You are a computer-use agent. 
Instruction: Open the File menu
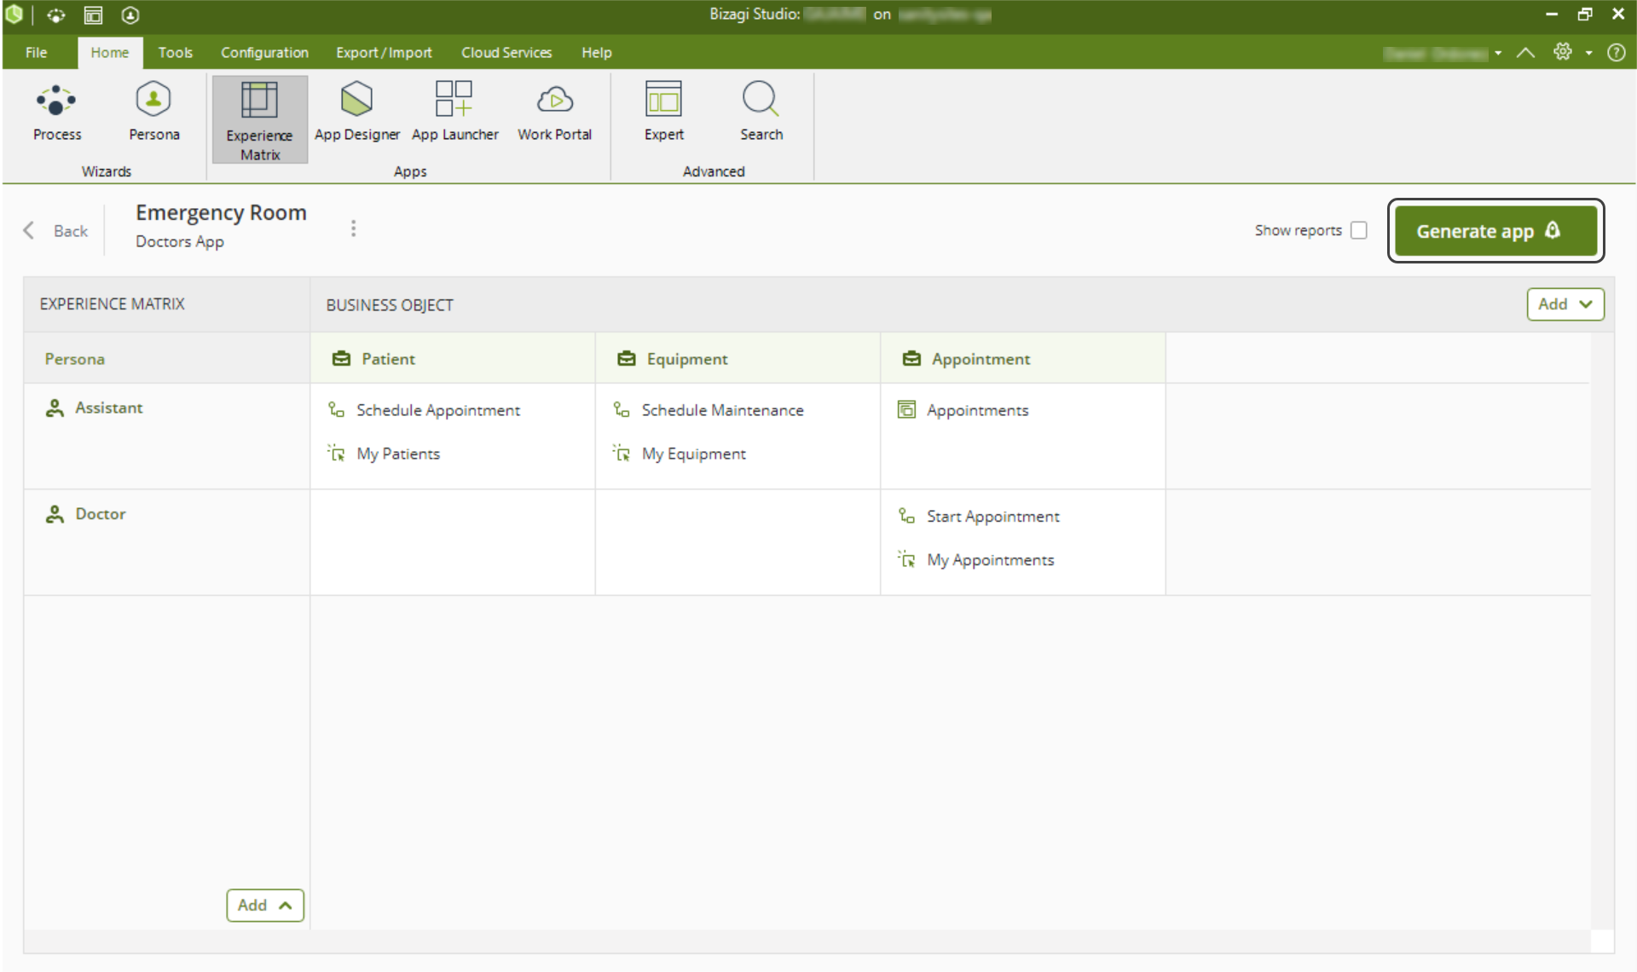[37, 52]
